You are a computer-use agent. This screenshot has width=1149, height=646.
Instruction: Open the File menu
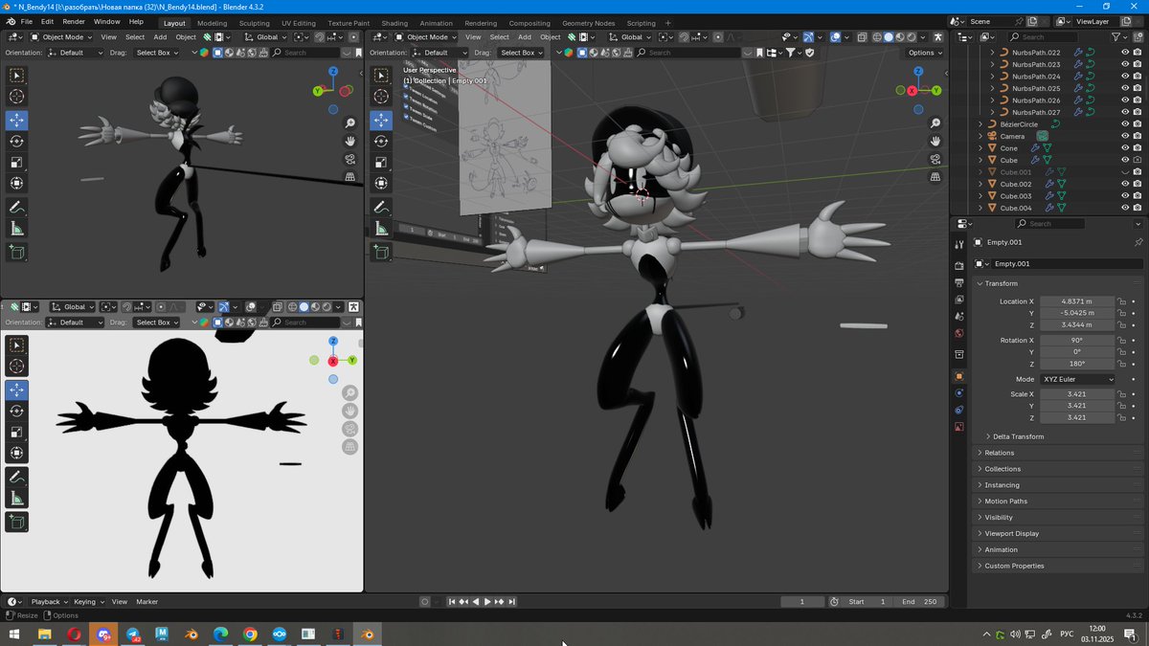[25, 21]
